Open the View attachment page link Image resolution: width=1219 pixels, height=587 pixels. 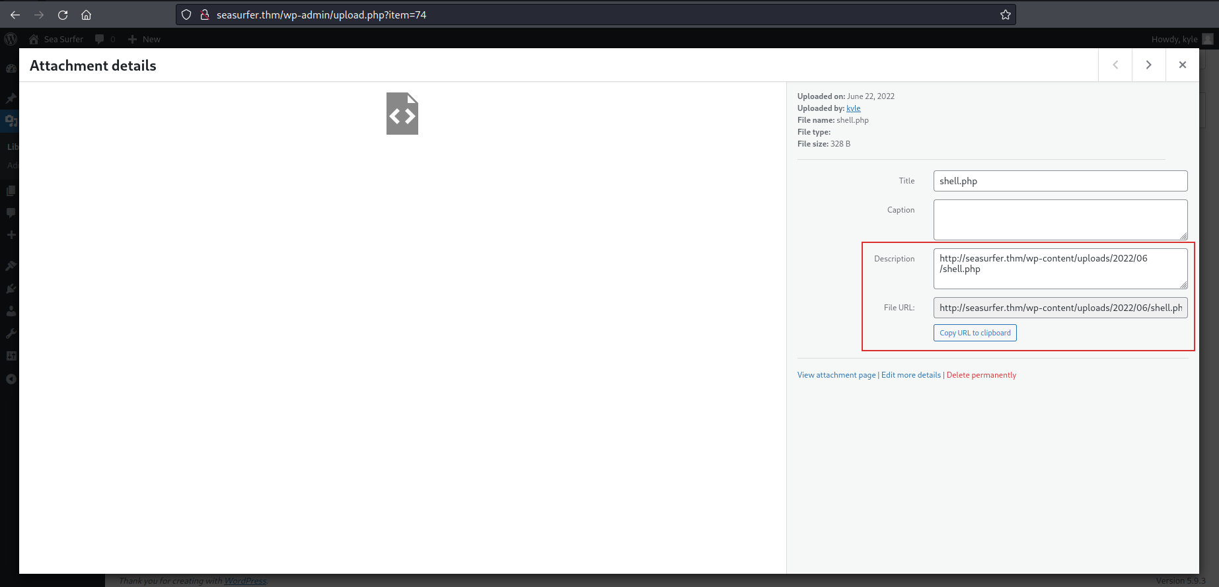click(836, 375)
